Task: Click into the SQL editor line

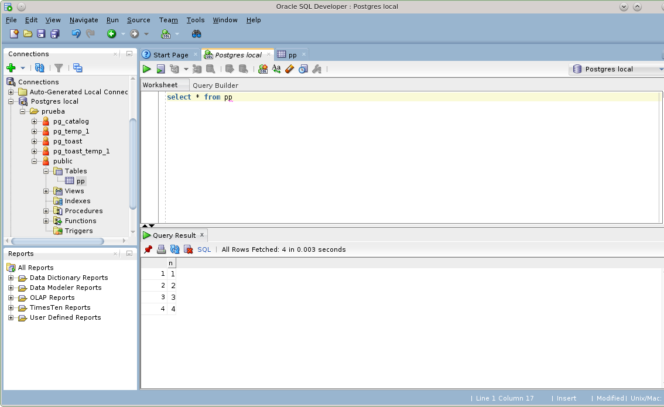Action: (x=413, y=97)
